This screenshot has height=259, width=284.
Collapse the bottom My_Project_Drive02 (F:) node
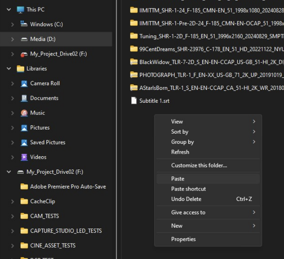9,172
